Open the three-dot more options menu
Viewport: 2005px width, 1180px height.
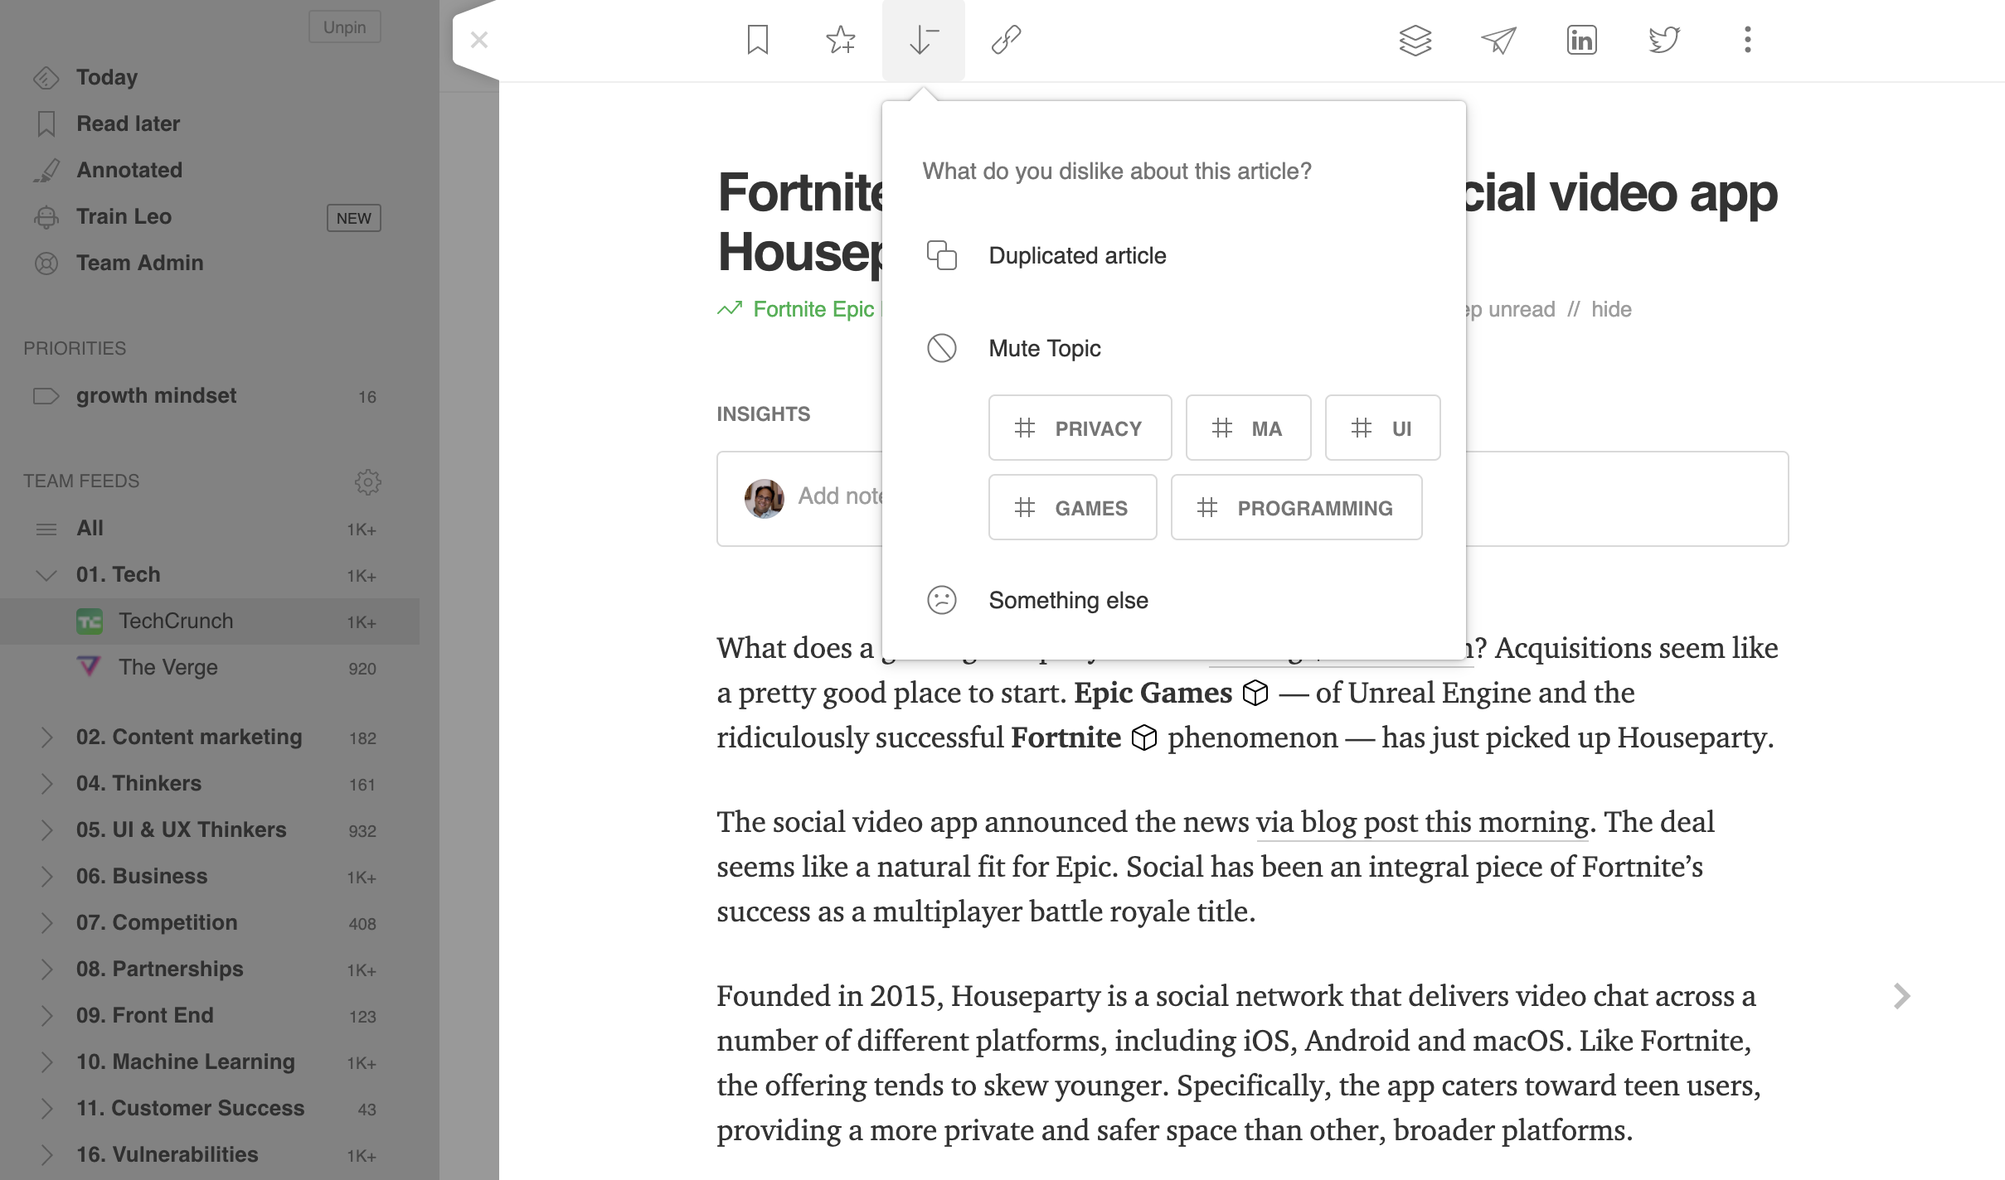pos(1747,40)
